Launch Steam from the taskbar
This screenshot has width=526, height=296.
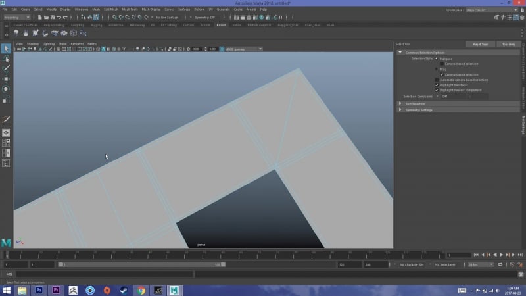pyautogui.click(x=124, y=290)
